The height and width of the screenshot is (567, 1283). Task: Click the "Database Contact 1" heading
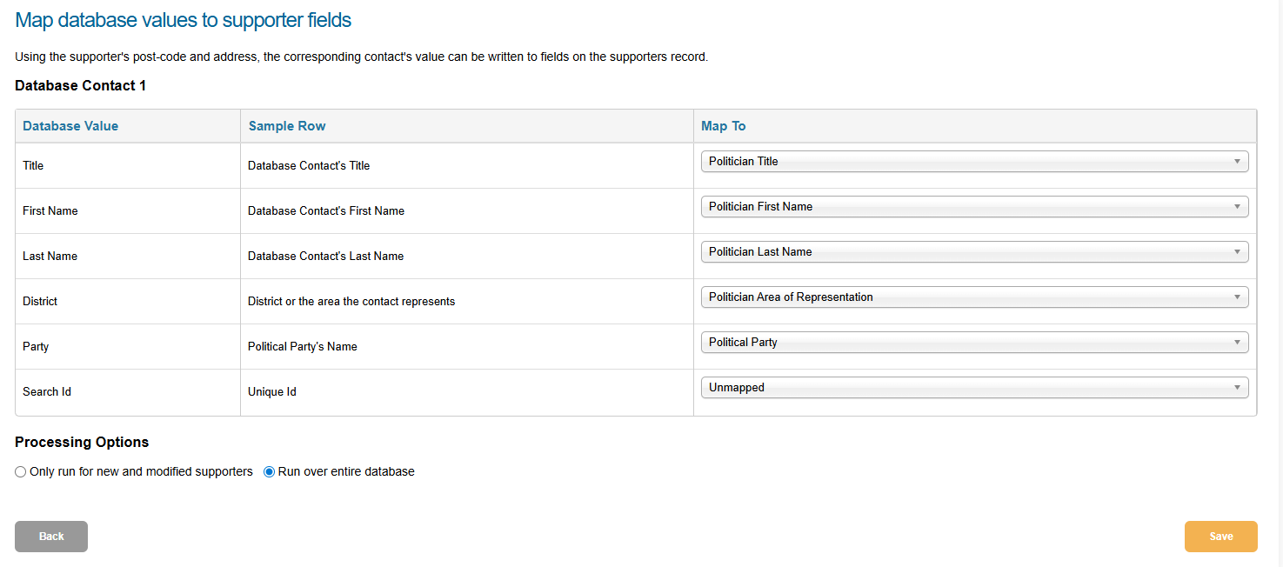80,85
